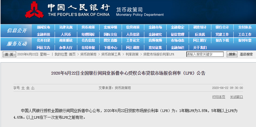256x127 pixels.
Task: Follow the breadcrumb link 货币政策工具
Action: point(111,54)
